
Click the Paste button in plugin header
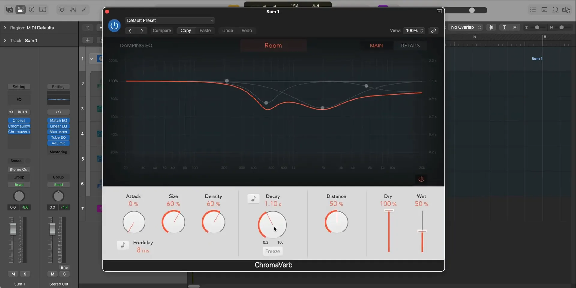pyautogui.click(x=205, y=31)
